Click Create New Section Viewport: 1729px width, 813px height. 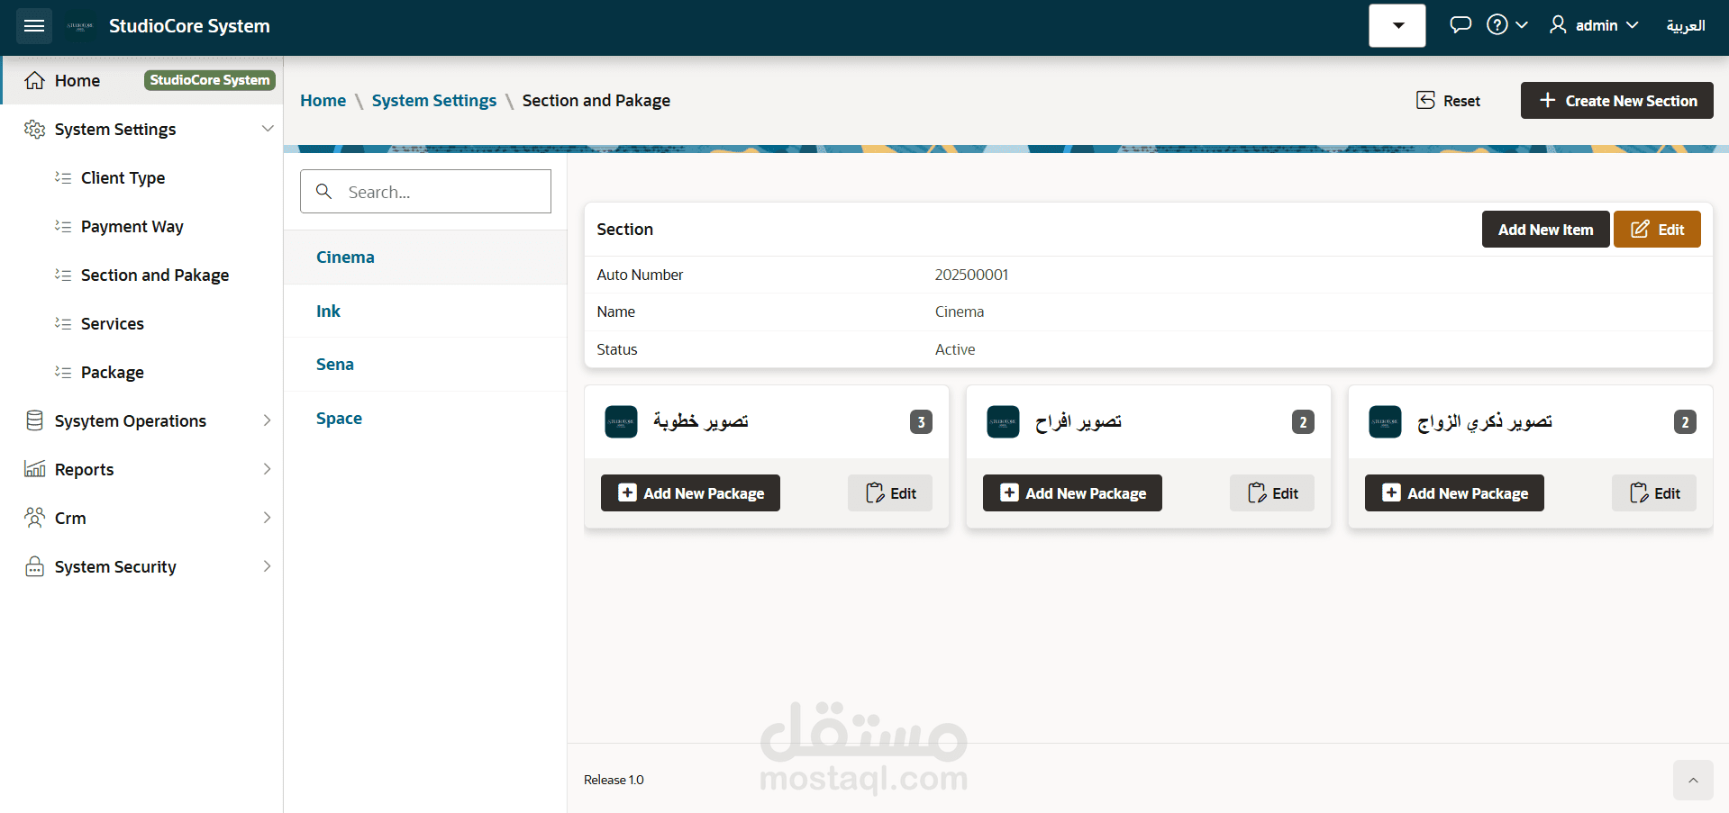(x=1617, y=101)
